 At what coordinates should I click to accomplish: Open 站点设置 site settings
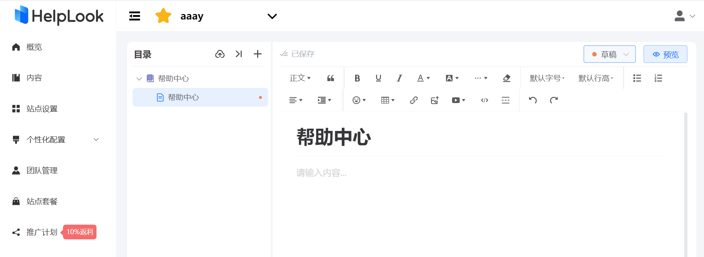[x=35, y=109]
